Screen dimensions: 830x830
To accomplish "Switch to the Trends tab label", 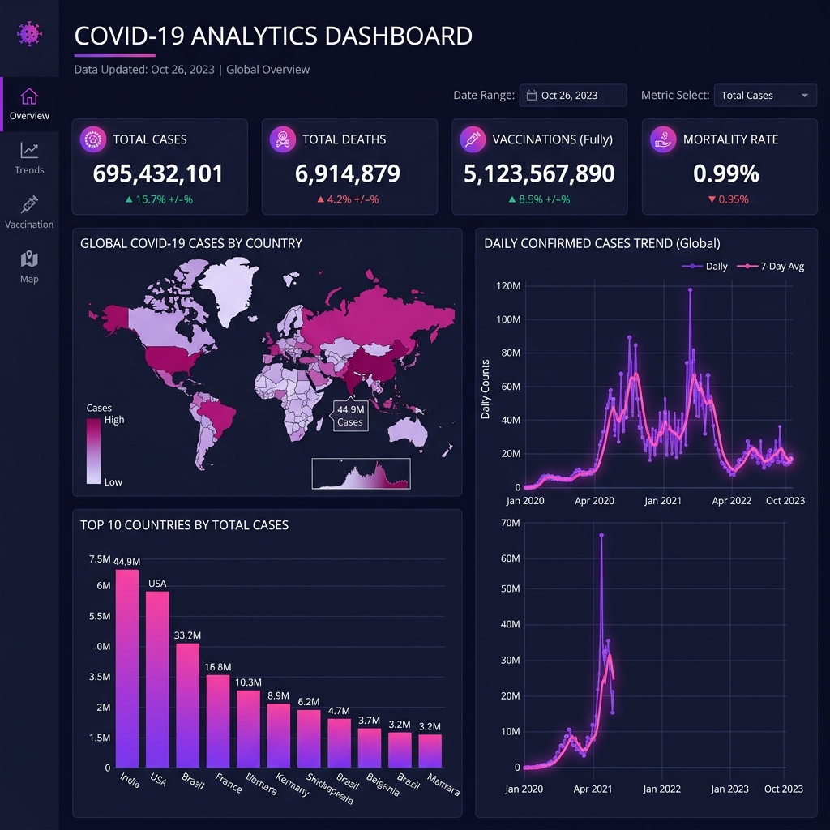I will (x=29, y=170).
